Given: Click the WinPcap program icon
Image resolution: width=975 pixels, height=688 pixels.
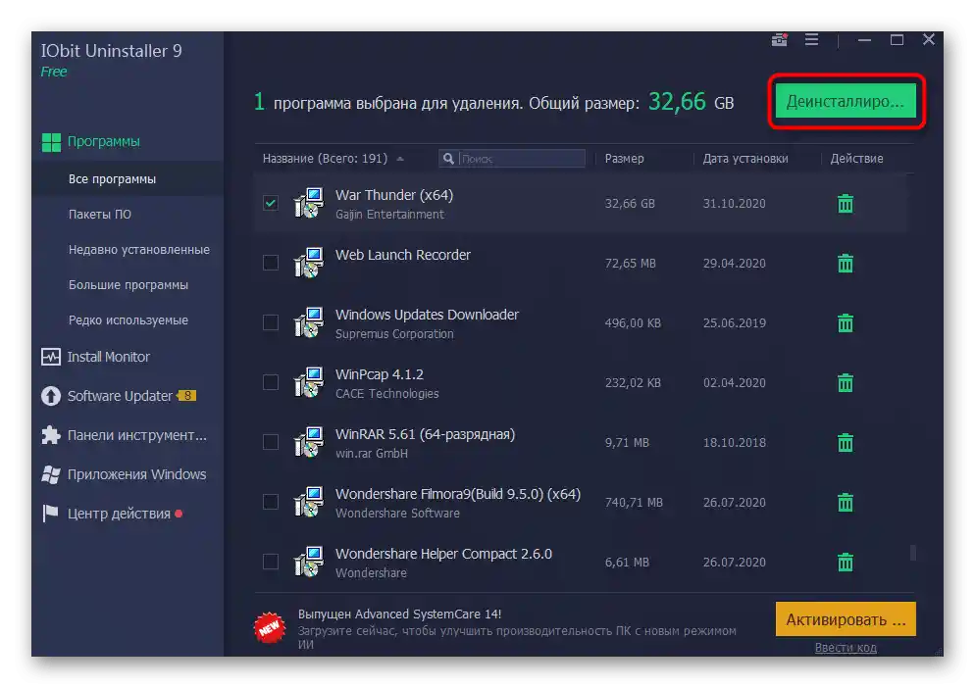Looking at the screenshot, I should (x=309, y=382).
